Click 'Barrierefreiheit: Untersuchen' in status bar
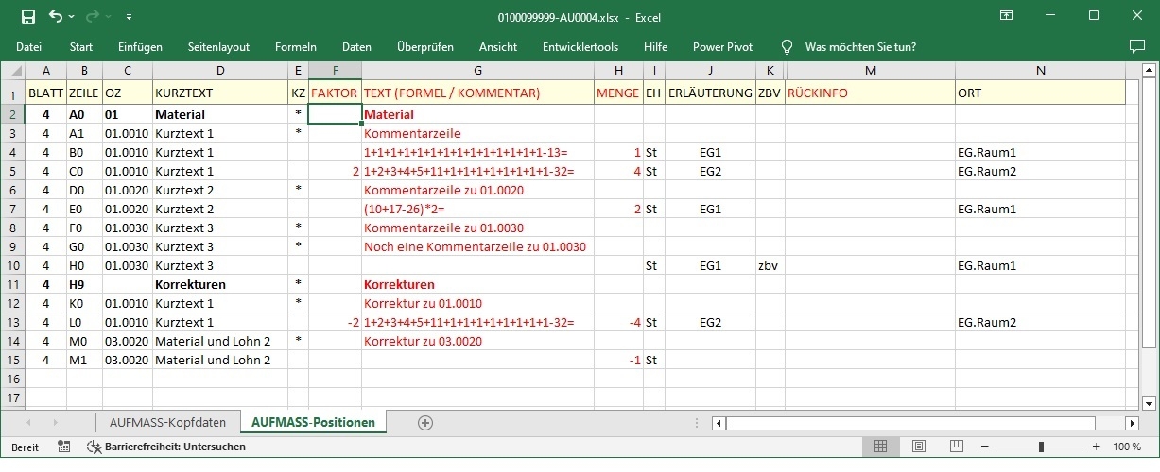The image size is (1160, 472). click(x=166, y=447)
